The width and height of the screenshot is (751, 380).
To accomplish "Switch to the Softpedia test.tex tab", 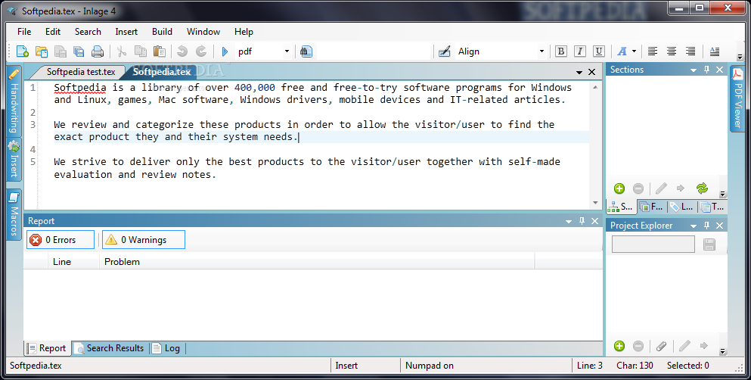I will tap(81, 72).
